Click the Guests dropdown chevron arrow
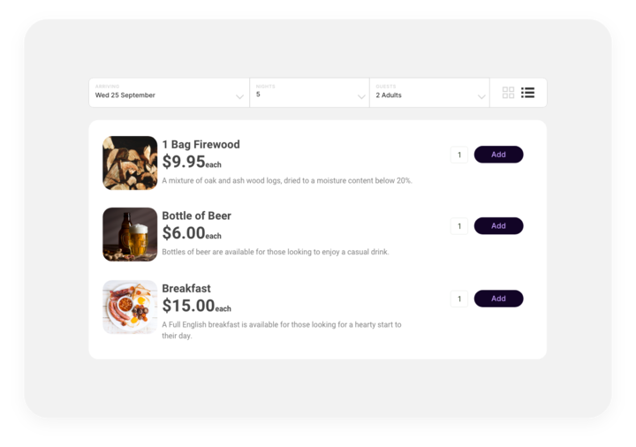The image size is (636, 447). (x=481, y=96)
